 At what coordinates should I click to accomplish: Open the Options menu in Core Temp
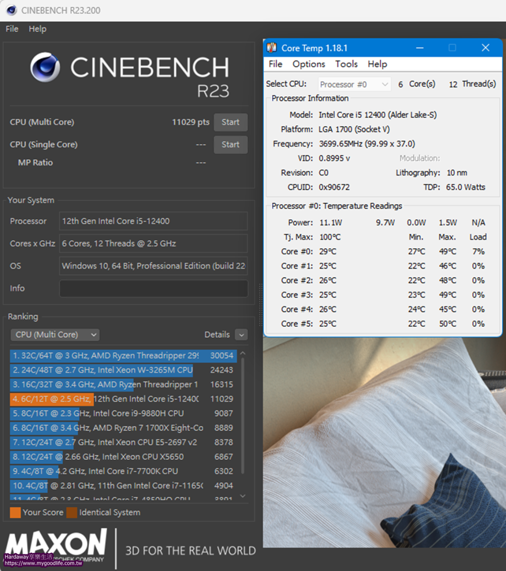(x=309, y=64)
